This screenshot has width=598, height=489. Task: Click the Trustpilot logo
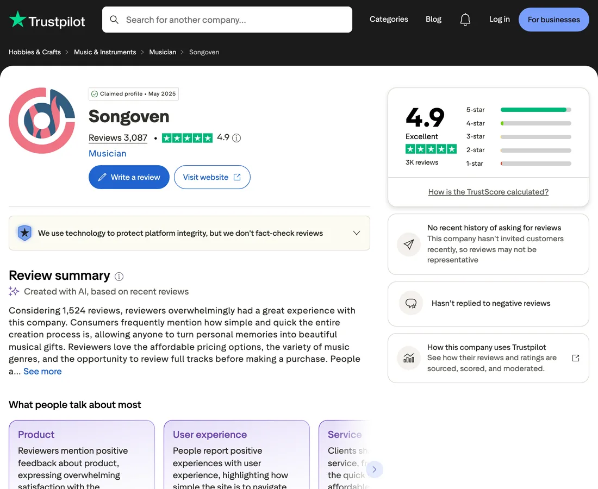click(47, 20)
